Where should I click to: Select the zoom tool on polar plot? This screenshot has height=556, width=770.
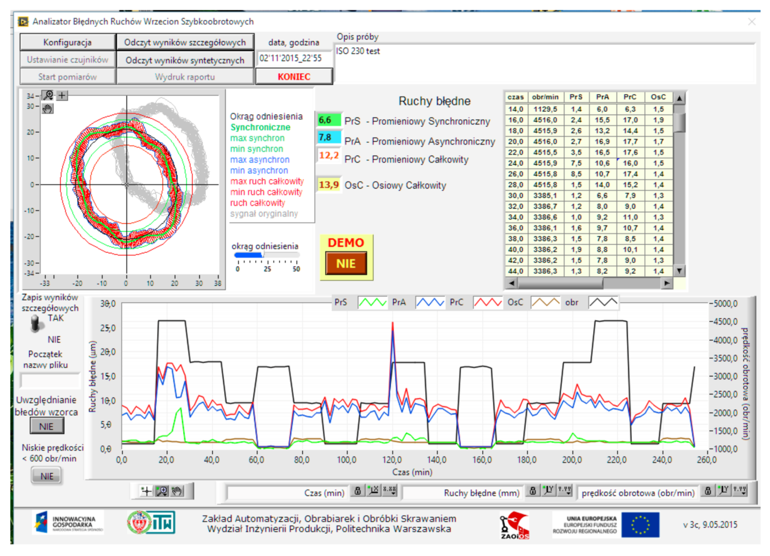[49, 95]
